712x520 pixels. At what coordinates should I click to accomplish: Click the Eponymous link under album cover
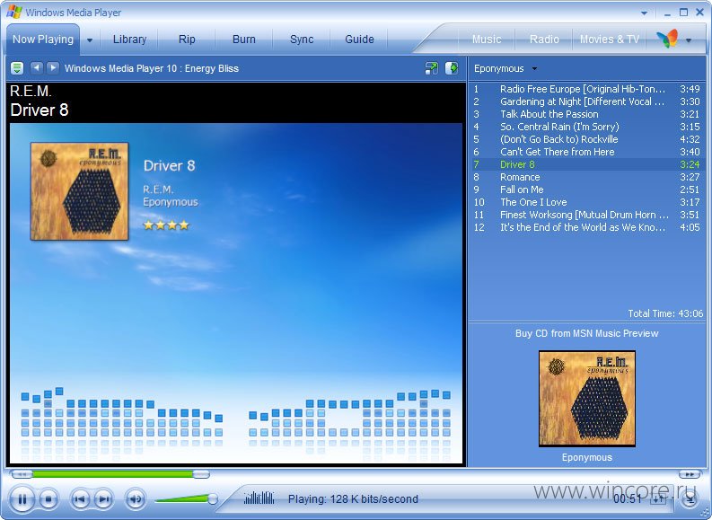point(586,457)
